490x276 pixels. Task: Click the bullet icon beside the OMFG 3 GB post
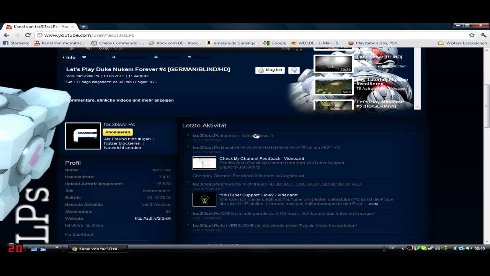point(188,213)
